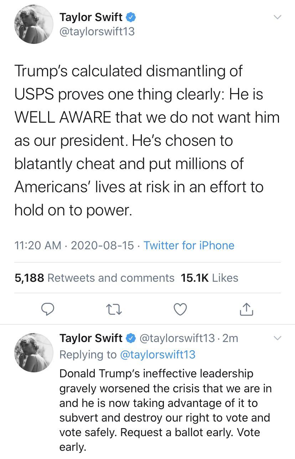Tap verified badge in the reply tweet
The image size is (295, 459).
130,338
